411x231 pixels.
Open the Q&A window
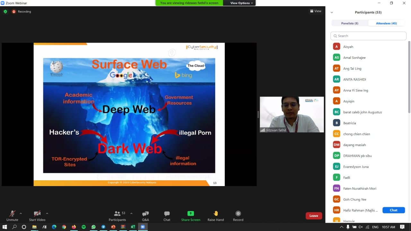click(145, 216)
